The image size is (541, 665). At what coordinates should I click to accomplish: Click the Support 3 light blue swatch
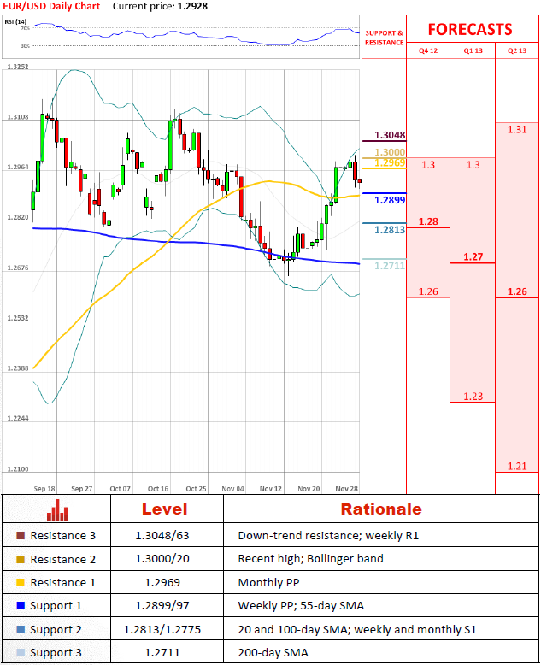pos(21,652)
